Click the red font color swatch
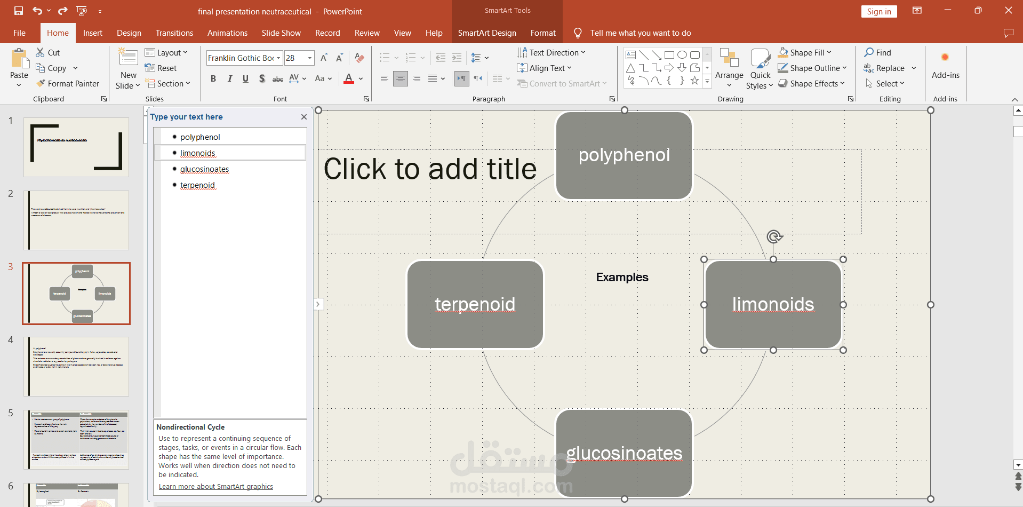The image size is (1023, 507). tap(349, 78)
